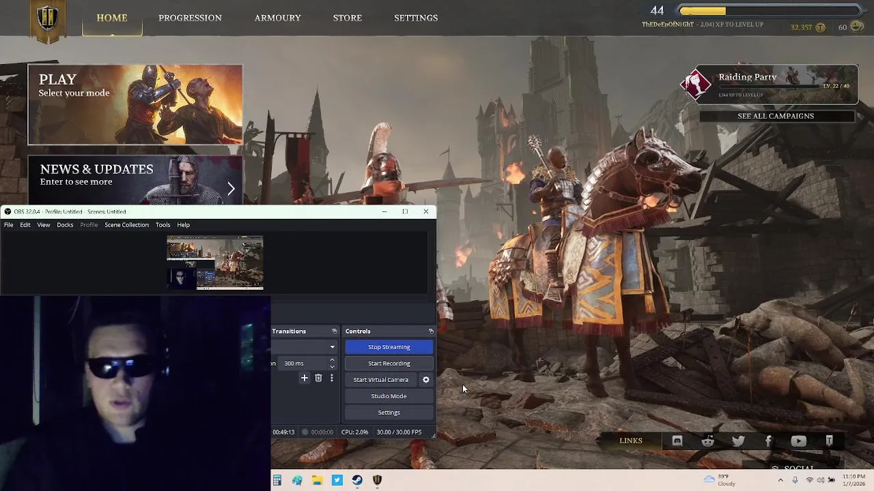Viewport: 874px width, 491px height.
Task: Open the weather widget showing 39°F Cloudy
Action: pyautogui.click(x=720, y=480)
